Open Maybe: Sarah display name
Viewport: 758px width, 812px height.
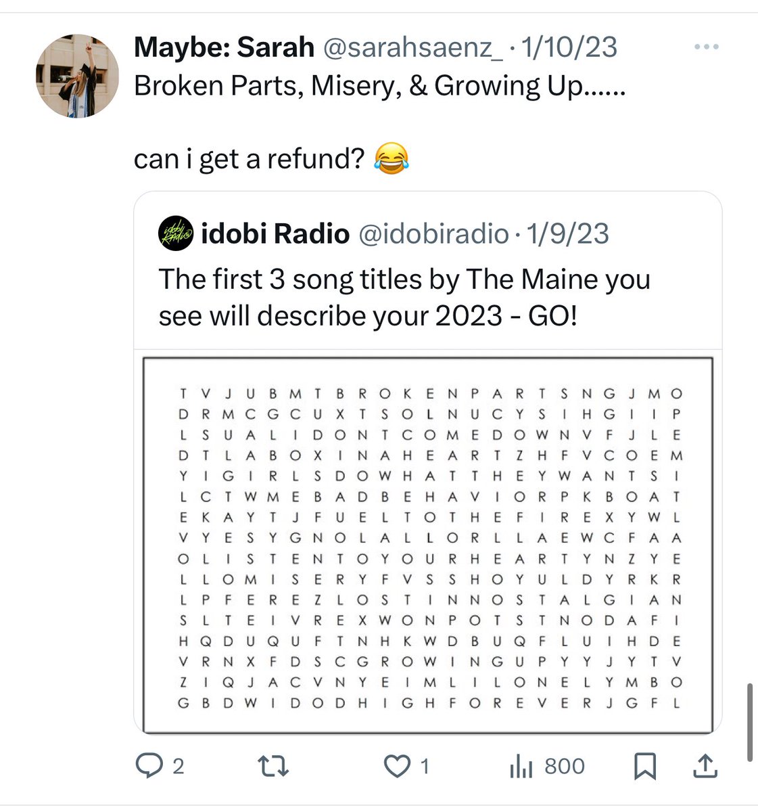pyautogui.click(x=224, y=47)
